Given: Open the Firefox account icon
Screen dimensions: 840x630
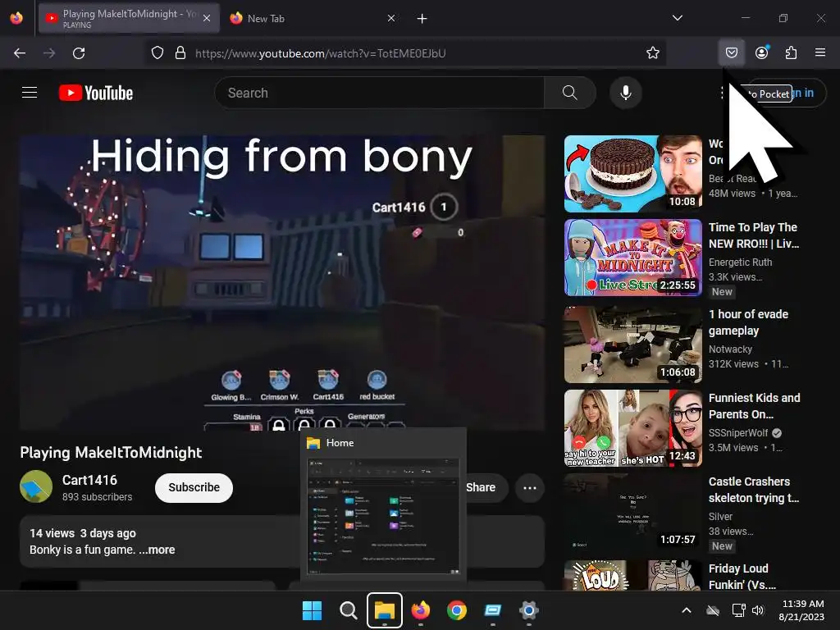Looking at the screenshot, I should coord(761,53).
